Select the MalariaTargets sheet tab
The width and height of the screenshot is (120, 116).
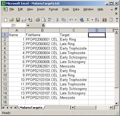tap(31, 108)
